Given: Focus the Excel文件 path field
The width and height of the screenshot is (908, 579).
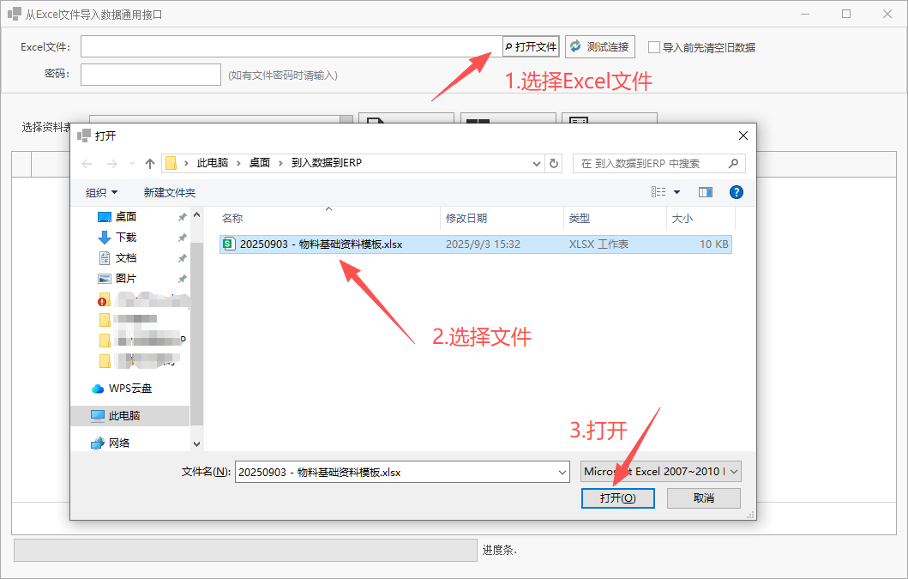Looking at the screenshot, I should click(x=292, y=46).
